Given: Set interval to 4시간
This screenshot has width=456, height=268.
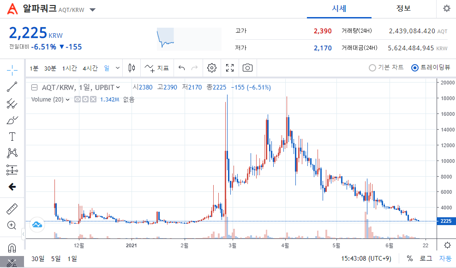Looking at the screenshot, I should (x=90, y=68).
